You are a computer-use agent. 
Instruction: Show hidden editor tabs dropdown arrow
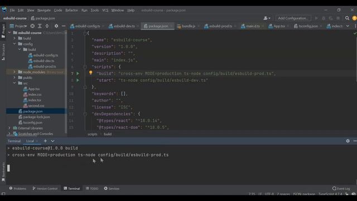(348, 26)
